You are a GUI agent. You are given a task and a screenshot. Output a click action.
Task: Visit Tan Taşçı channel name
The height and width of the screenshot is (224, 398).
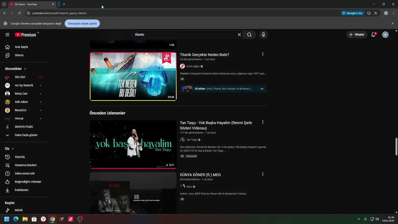point(192,140)
